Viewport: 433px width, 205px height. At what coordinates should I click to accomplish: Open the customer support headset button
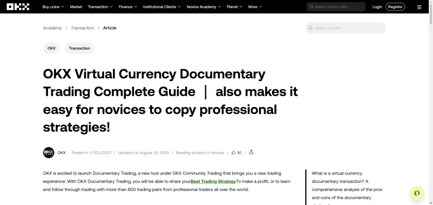[417, 193]
